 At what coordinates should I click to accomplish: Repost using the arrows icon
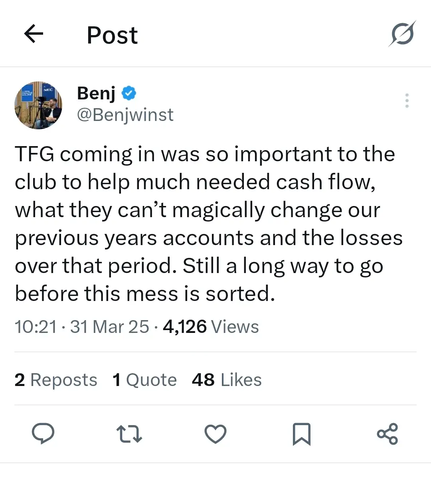[x=129, y=434]
